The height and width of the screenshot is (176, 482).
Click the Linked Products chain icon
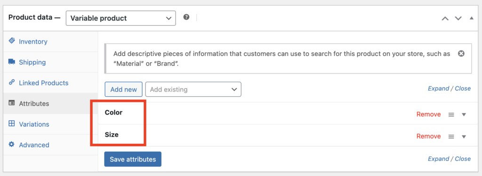pyautogui.click(x=12, y=82)
